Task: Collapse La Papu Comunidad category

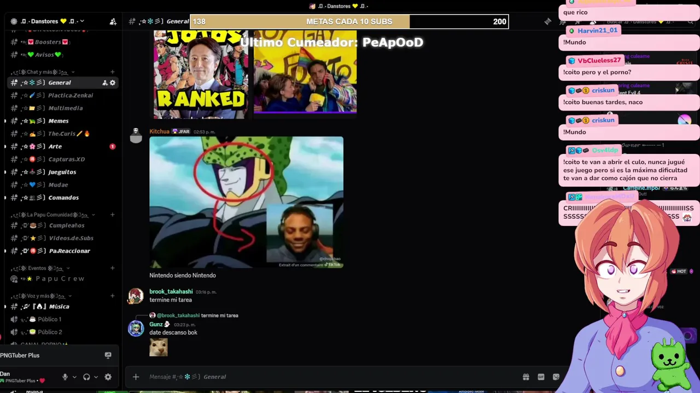Action: click(x=53, y=215)
